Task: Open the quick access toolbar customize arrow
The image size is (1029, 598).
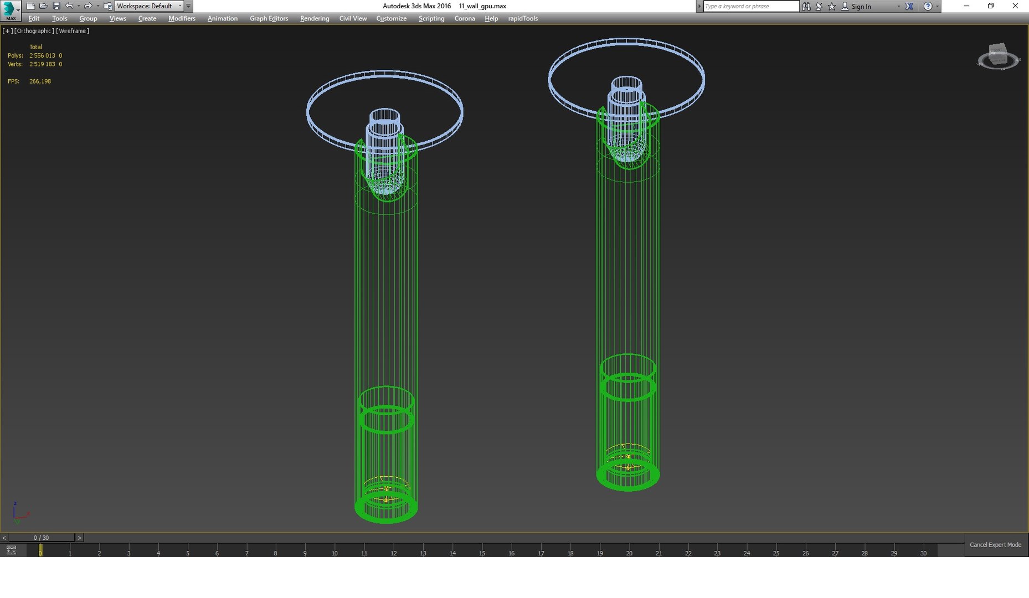Action: [188, 6]
